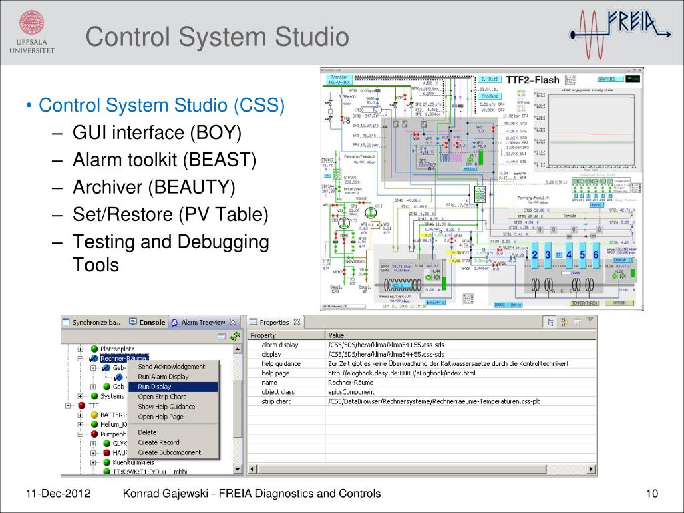Click the greyed Restore Default icon in Properties toolbar
684x513 pixels.
pos(578,323)
